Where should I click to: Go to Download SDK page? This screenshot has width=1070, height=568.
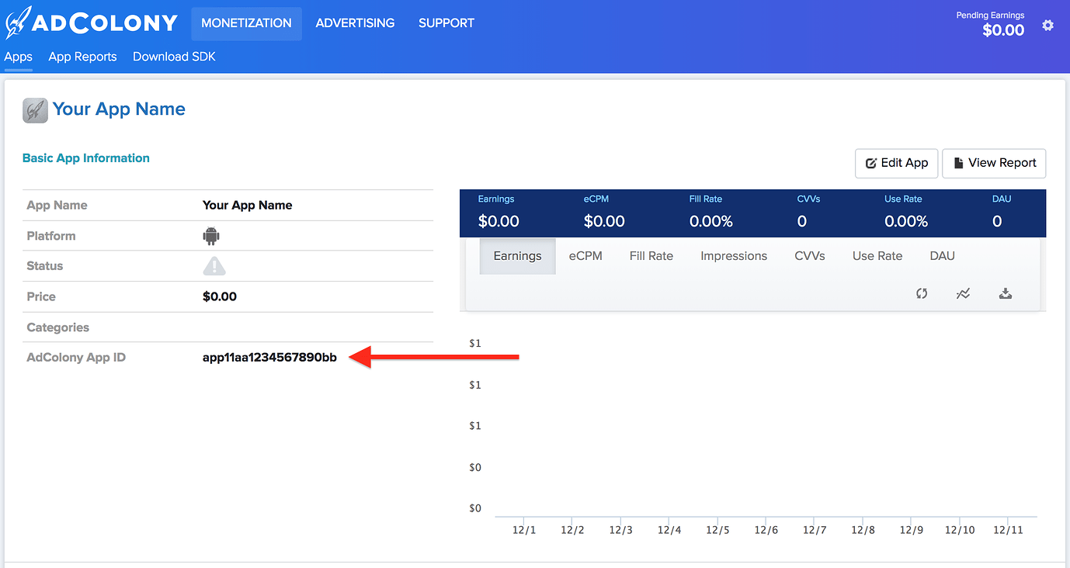pos(174,56)
